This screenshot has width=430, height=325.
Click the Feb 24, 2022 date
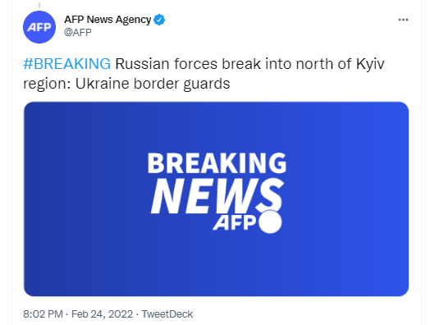(x=102, y=314)
